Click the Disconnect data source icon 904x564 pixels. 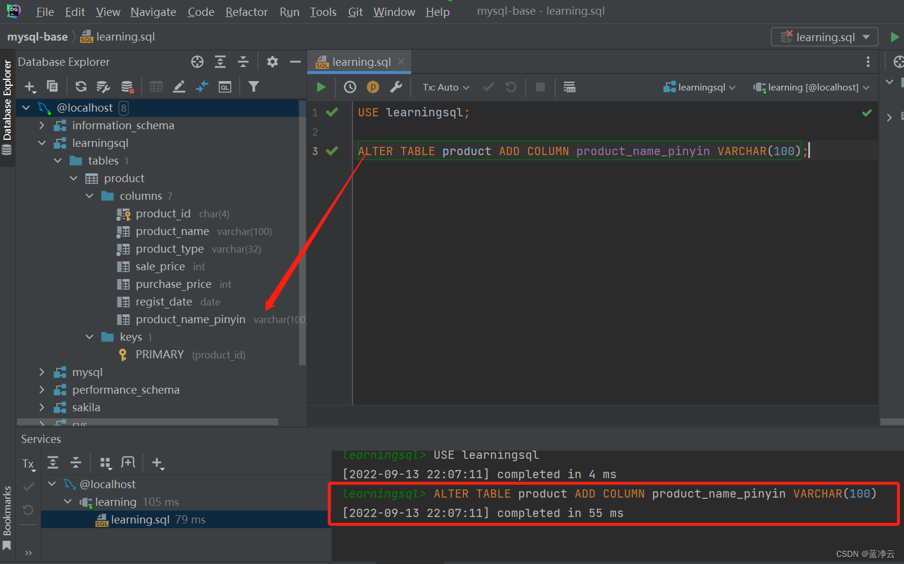pyautogui.click(x=127, y=87)
